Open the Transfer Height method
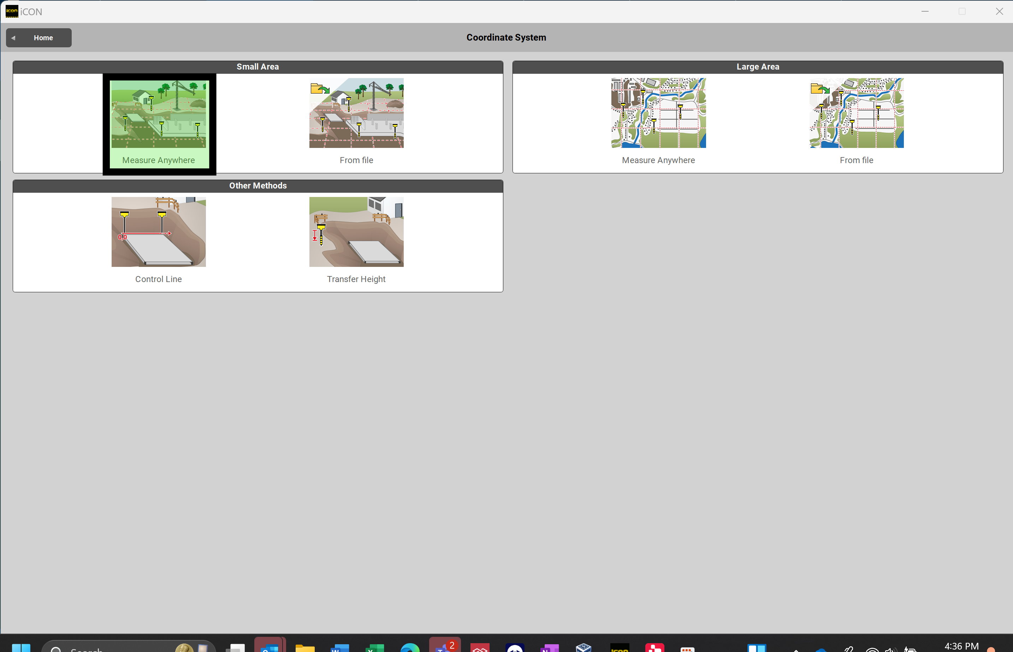The width and height of the screenshot is (1013, 652). point(356,239)
